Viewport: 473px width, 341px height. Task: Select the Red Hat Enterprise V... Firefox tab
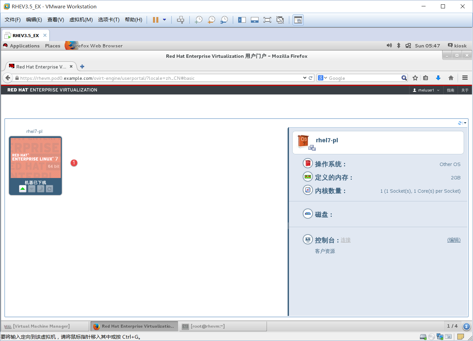tap(41, 67)
